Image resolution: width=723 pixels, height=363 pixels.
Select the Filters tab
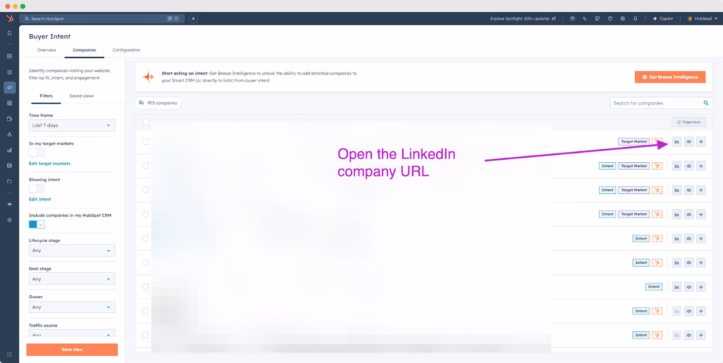(46, 96)
